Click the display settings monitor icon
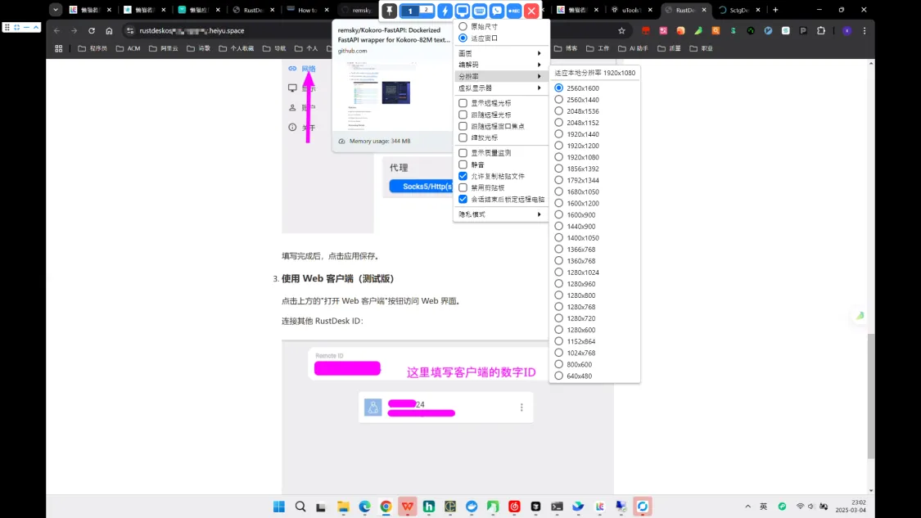921x518 pixels. 463,11
